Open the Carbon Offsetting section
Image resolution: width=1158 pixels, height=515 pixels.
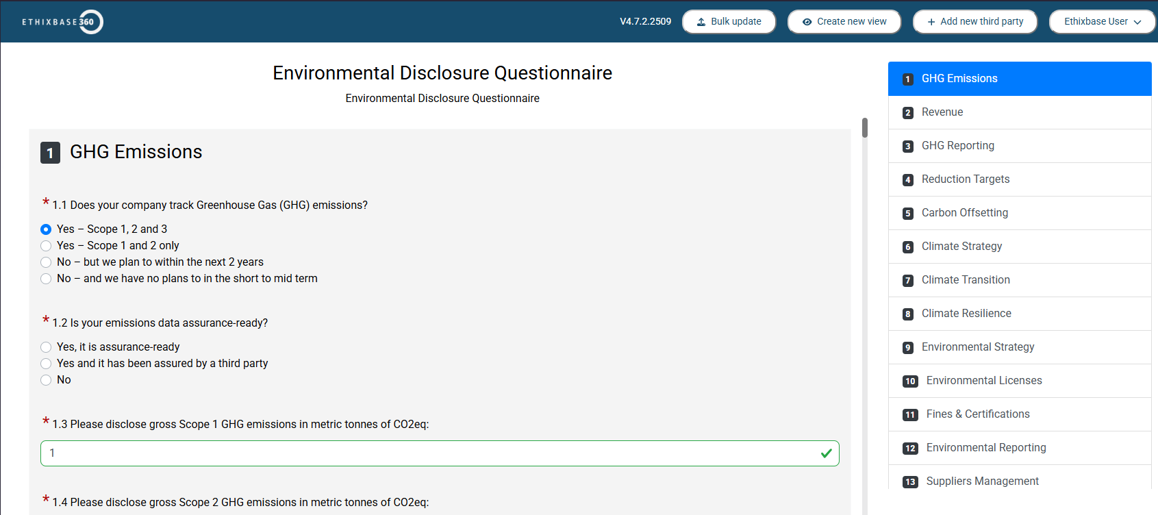[964, 213]
